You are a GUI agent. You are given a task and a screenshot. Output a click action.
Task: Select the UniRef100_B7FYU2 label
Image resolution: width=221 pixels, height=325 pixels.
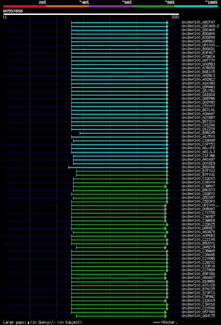[198, 171]
